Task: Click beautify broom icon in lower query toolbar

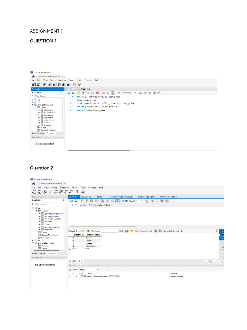Action: 152,201
